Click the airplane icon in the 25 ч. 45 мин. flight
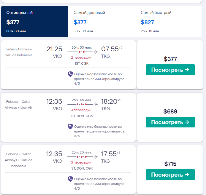 click(96, 104)
